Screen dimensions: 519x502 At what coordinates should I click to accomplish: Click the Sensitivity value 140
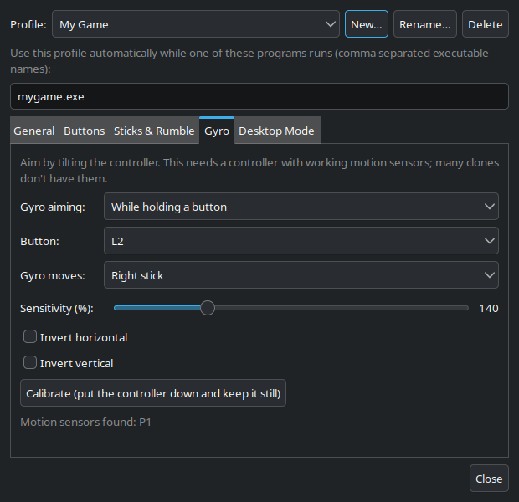(489, 309)
